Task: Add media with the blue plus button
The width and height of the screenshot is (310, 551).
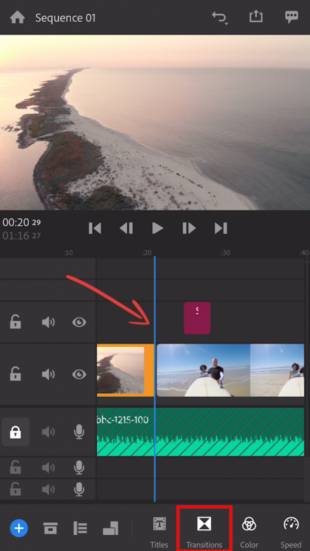Action: (x=19, y=528)
